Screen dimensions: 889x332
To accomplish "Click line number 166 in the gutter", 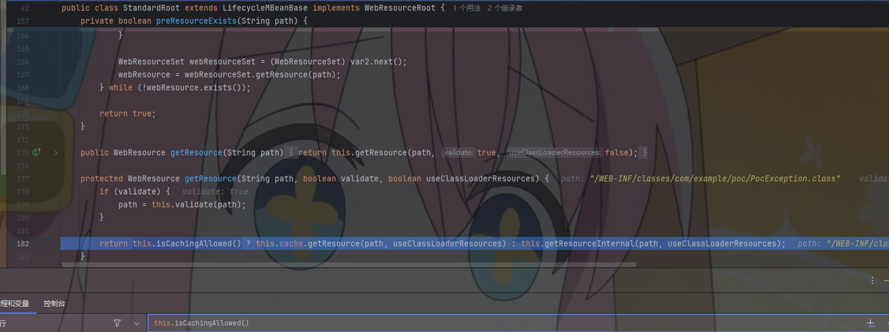I will click(x=22, y=61).
